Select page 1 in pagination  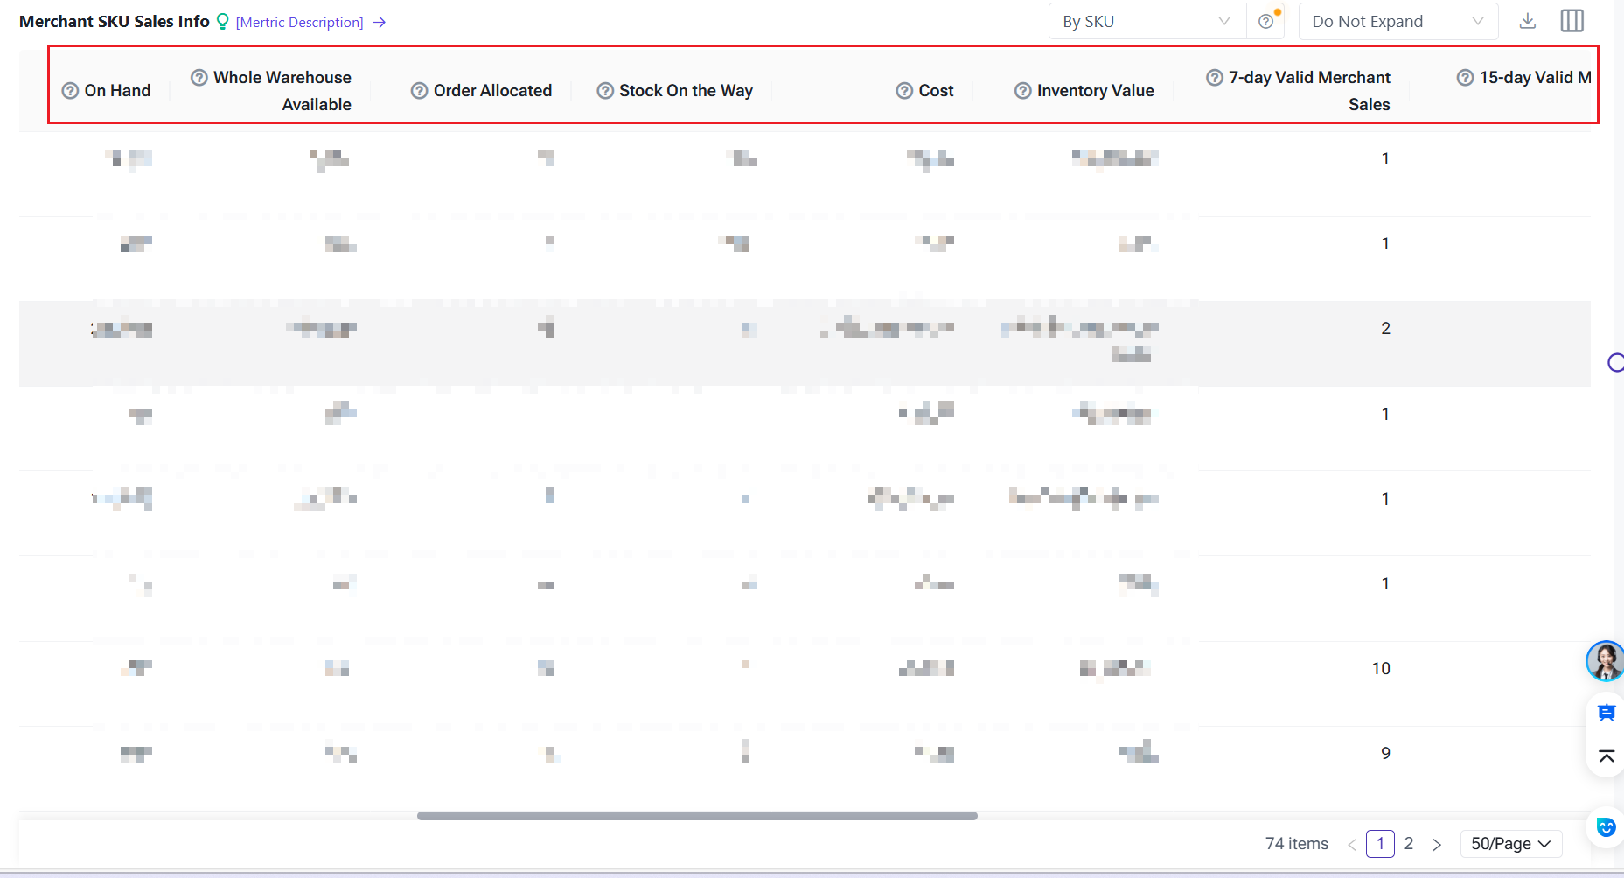coord(1380,844)
